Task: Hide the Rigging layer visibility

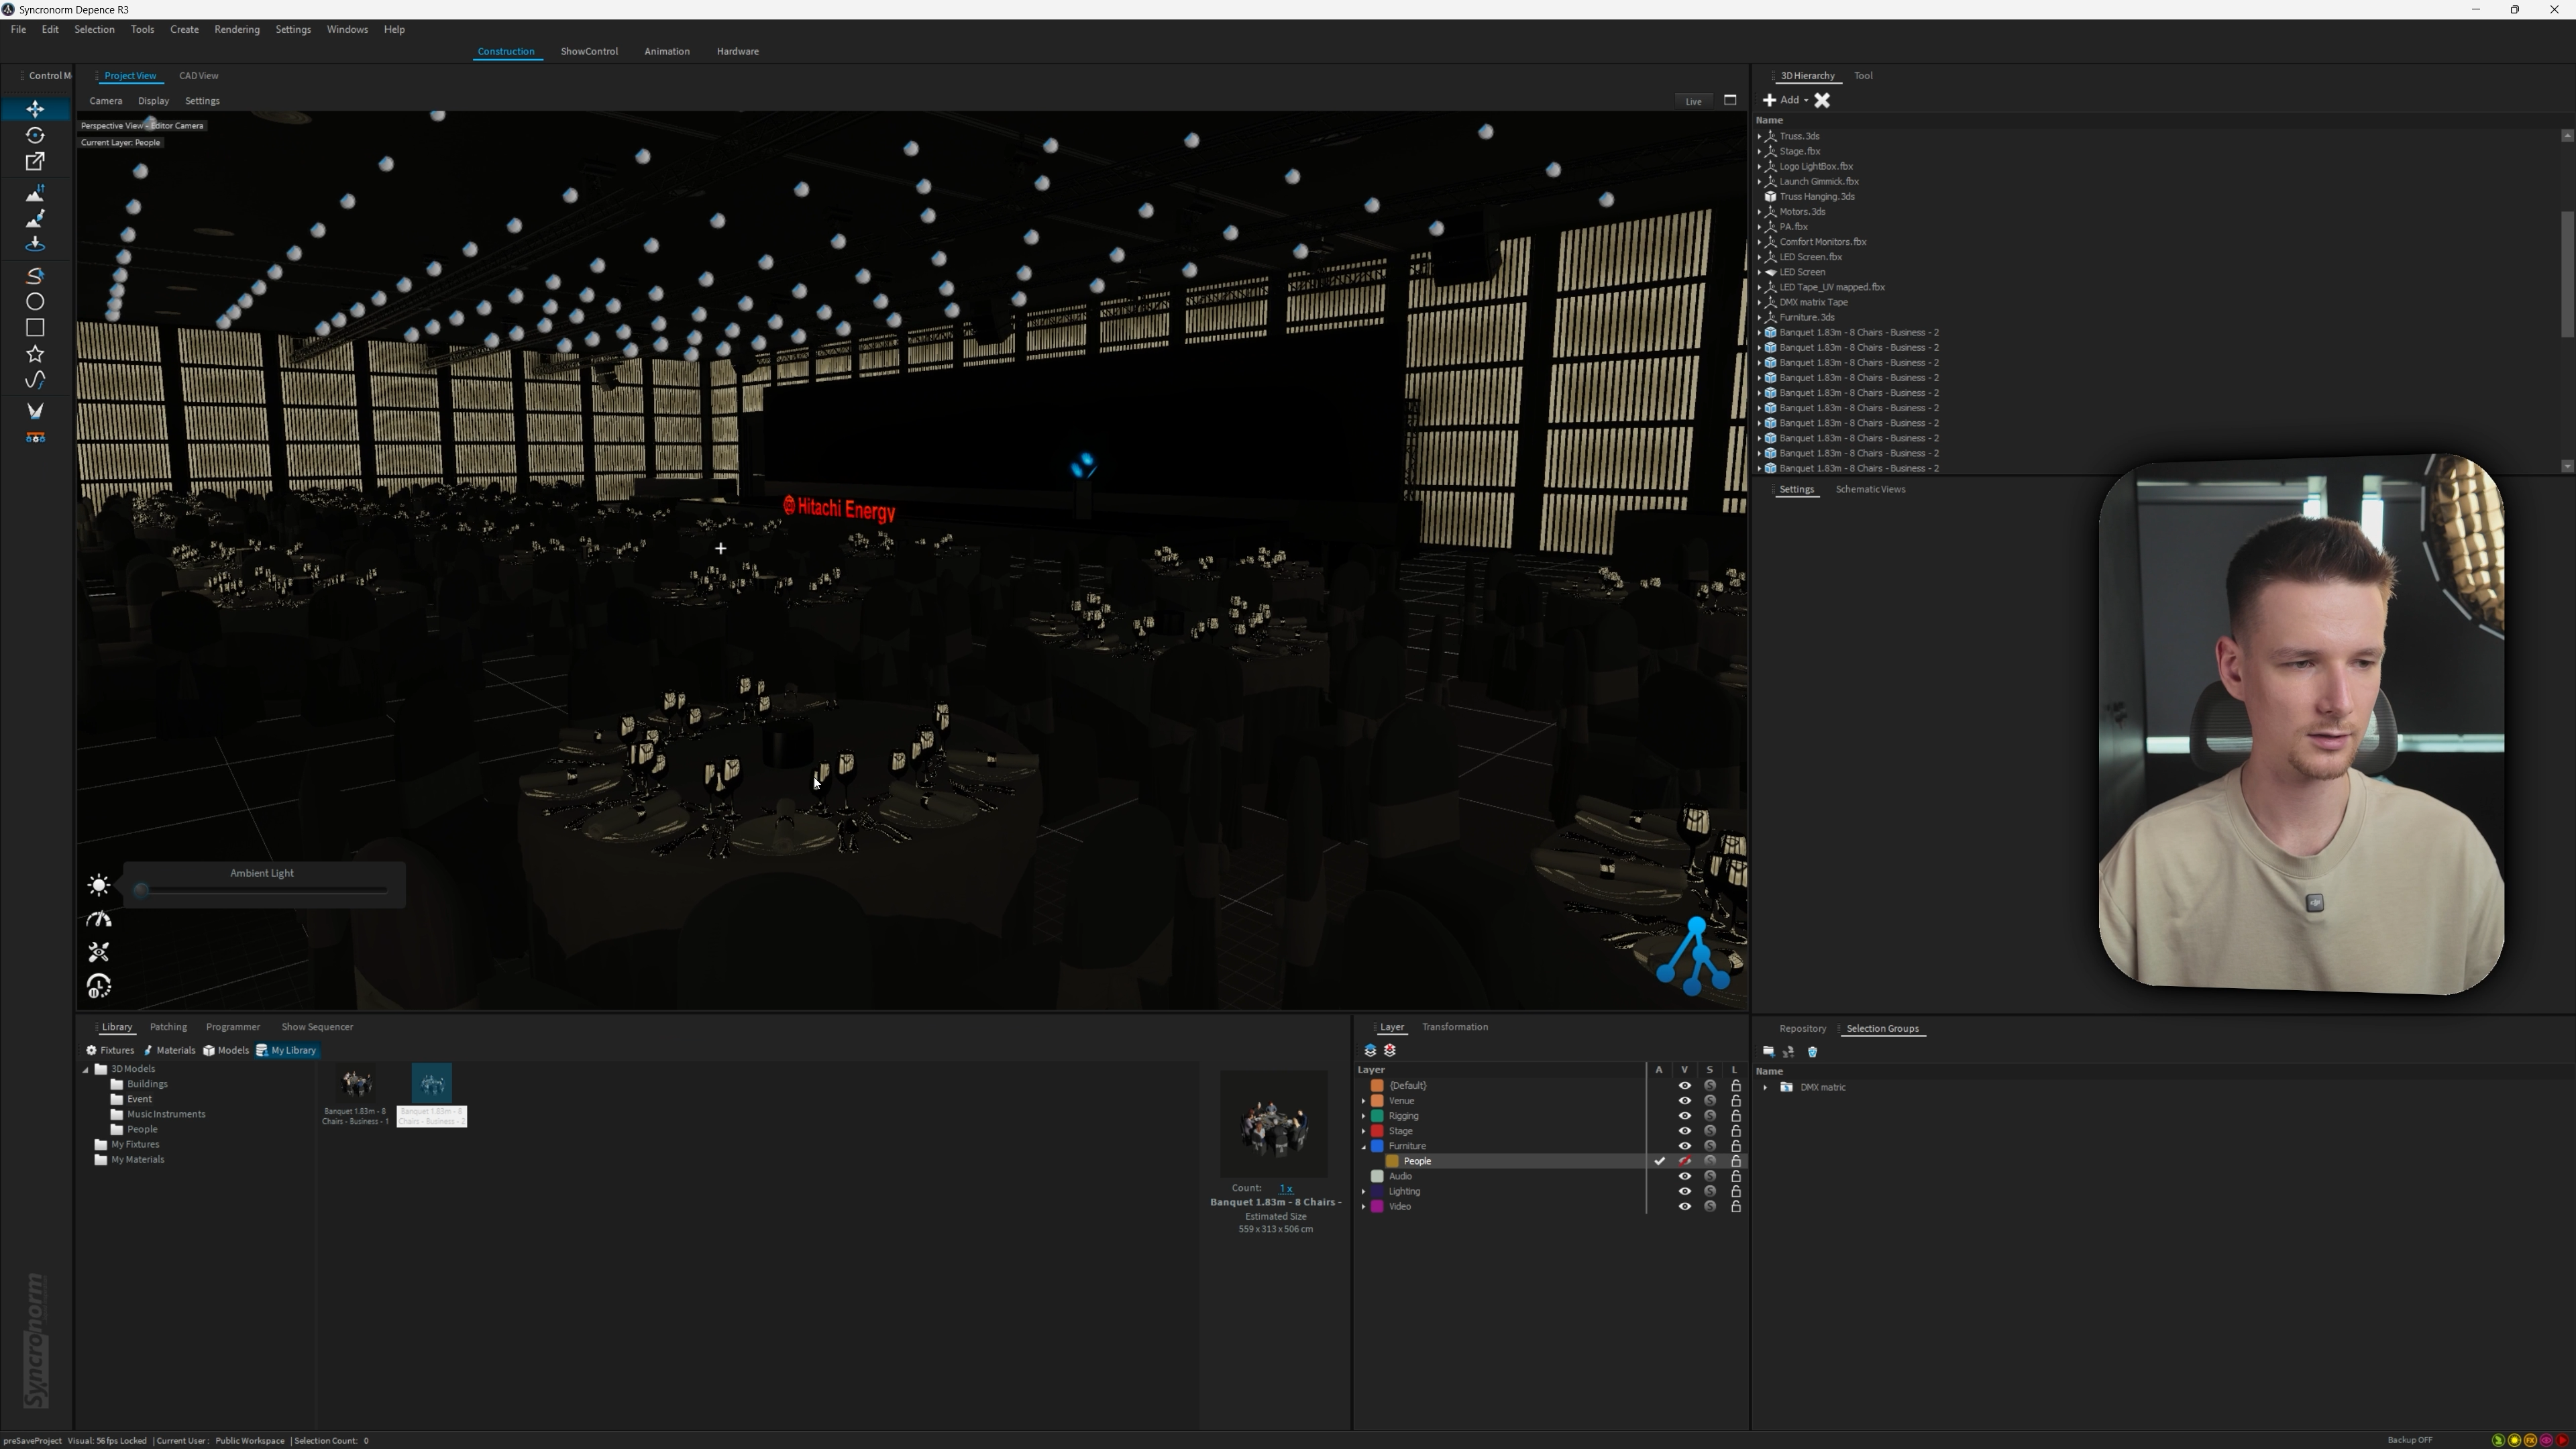Action: pyautogui.click(x=1684, y=1116)
